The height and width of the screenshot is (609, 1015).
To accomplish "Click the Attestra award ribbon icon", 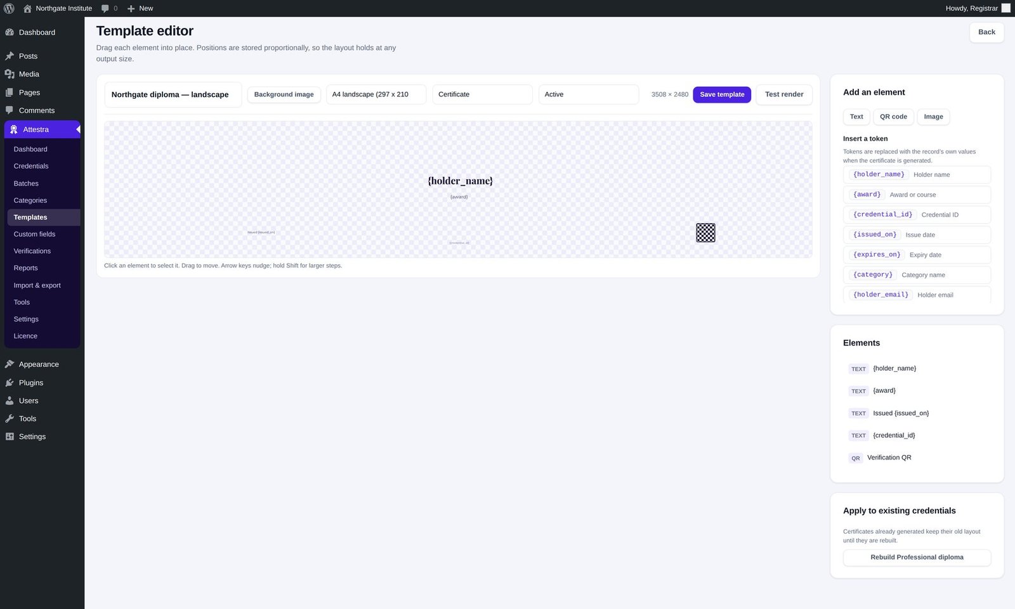I will point(13,129).
